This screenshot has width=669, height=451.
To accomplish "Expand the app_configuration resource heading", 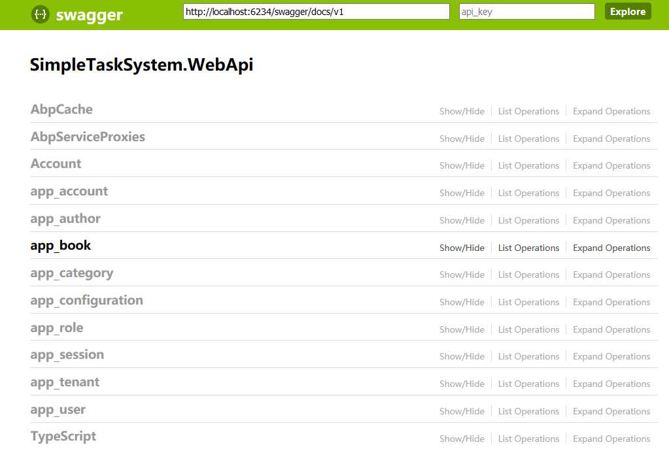I will pyautogui.click(x=86, y=301).
